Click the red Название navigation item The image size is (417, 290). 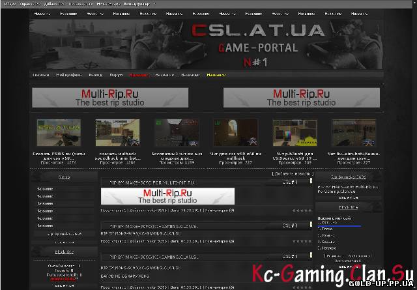pos(139,75)
